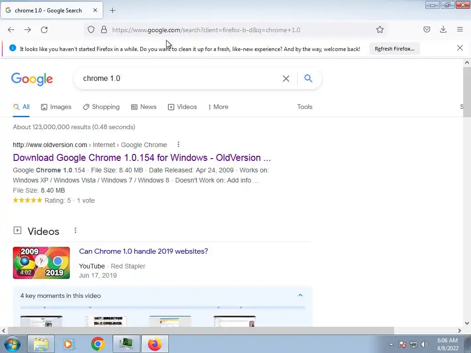This screenshot has height=353, width=471.
Task: Open the tracking protection shield icon
Action: 91,30
